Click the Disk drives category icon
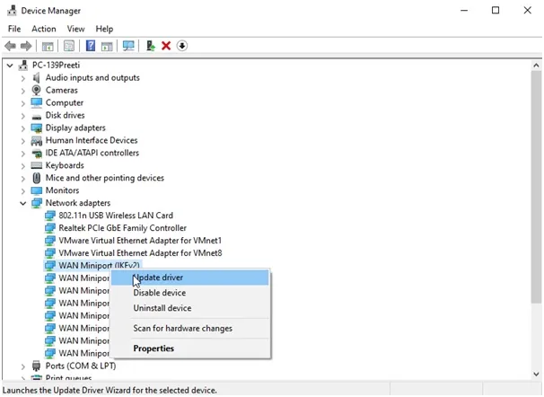This screenshot has width=544, height=397. [37, 116]
